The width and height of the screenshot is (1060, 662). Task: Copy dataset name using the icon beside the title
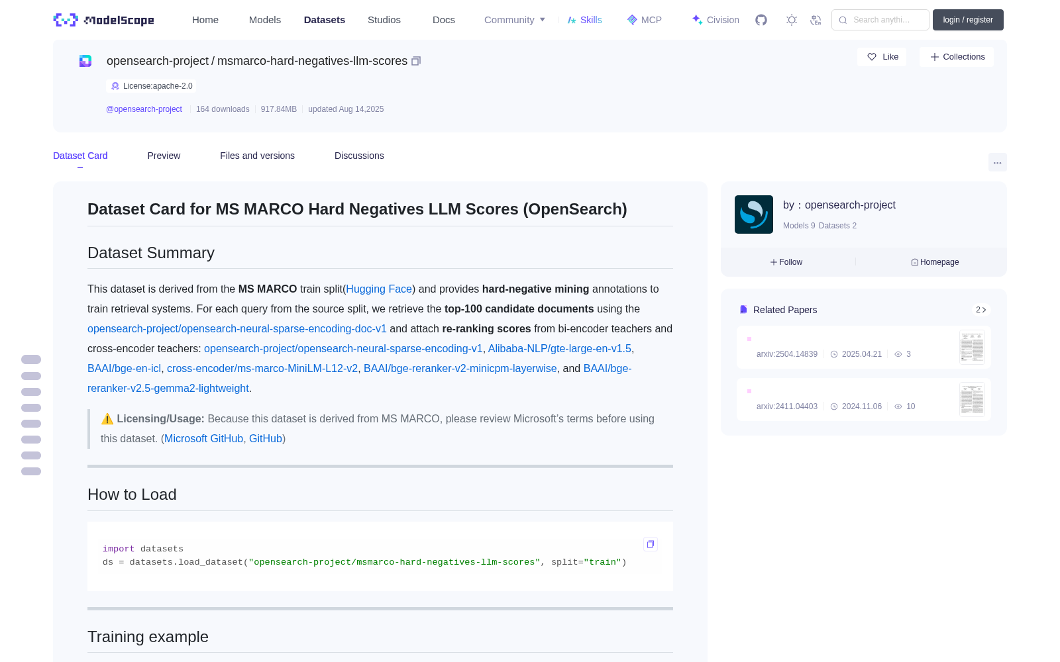click(416, 61)
